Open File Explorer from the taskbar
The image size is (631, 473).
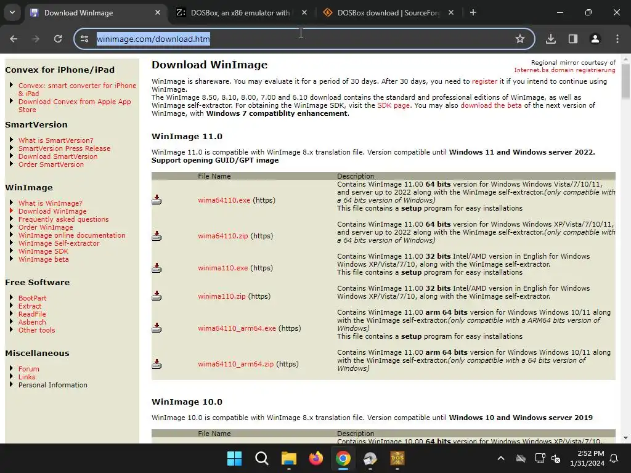pos(289,458)
